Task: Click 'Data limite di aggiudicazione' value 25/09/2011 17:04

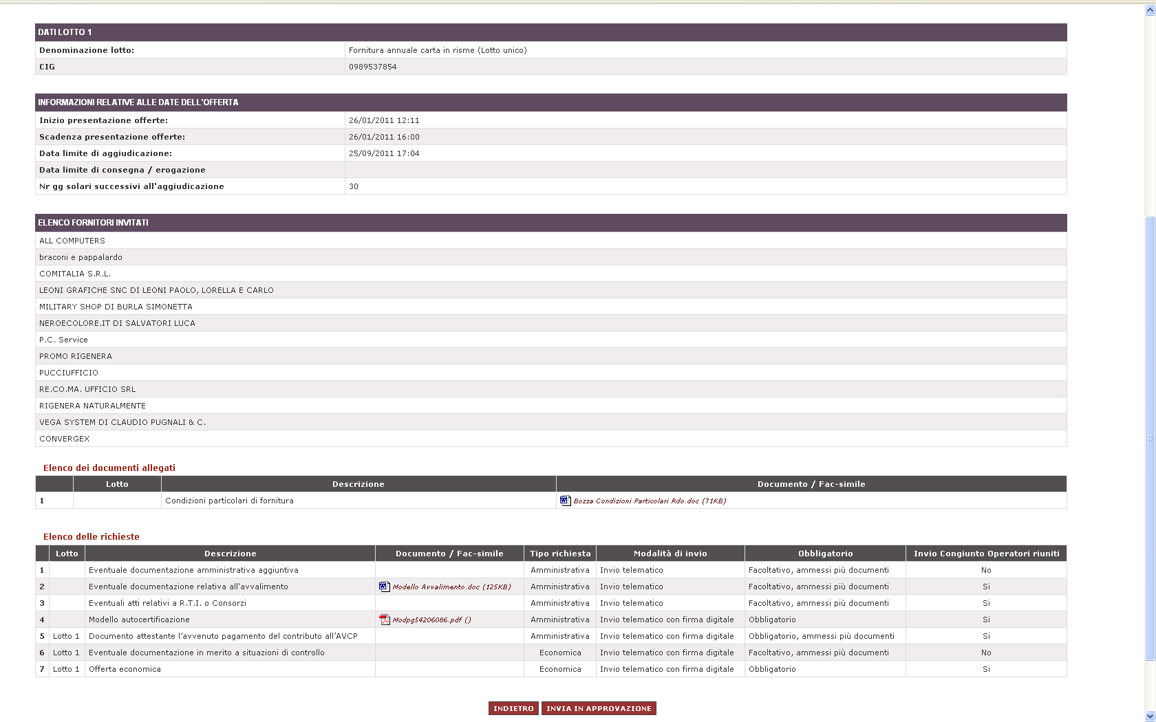Action: coord(384,153)
